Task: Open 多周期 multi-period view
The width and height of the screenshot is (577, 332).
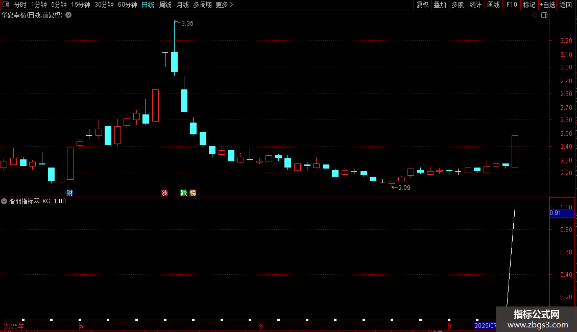Action: point(202,5)
